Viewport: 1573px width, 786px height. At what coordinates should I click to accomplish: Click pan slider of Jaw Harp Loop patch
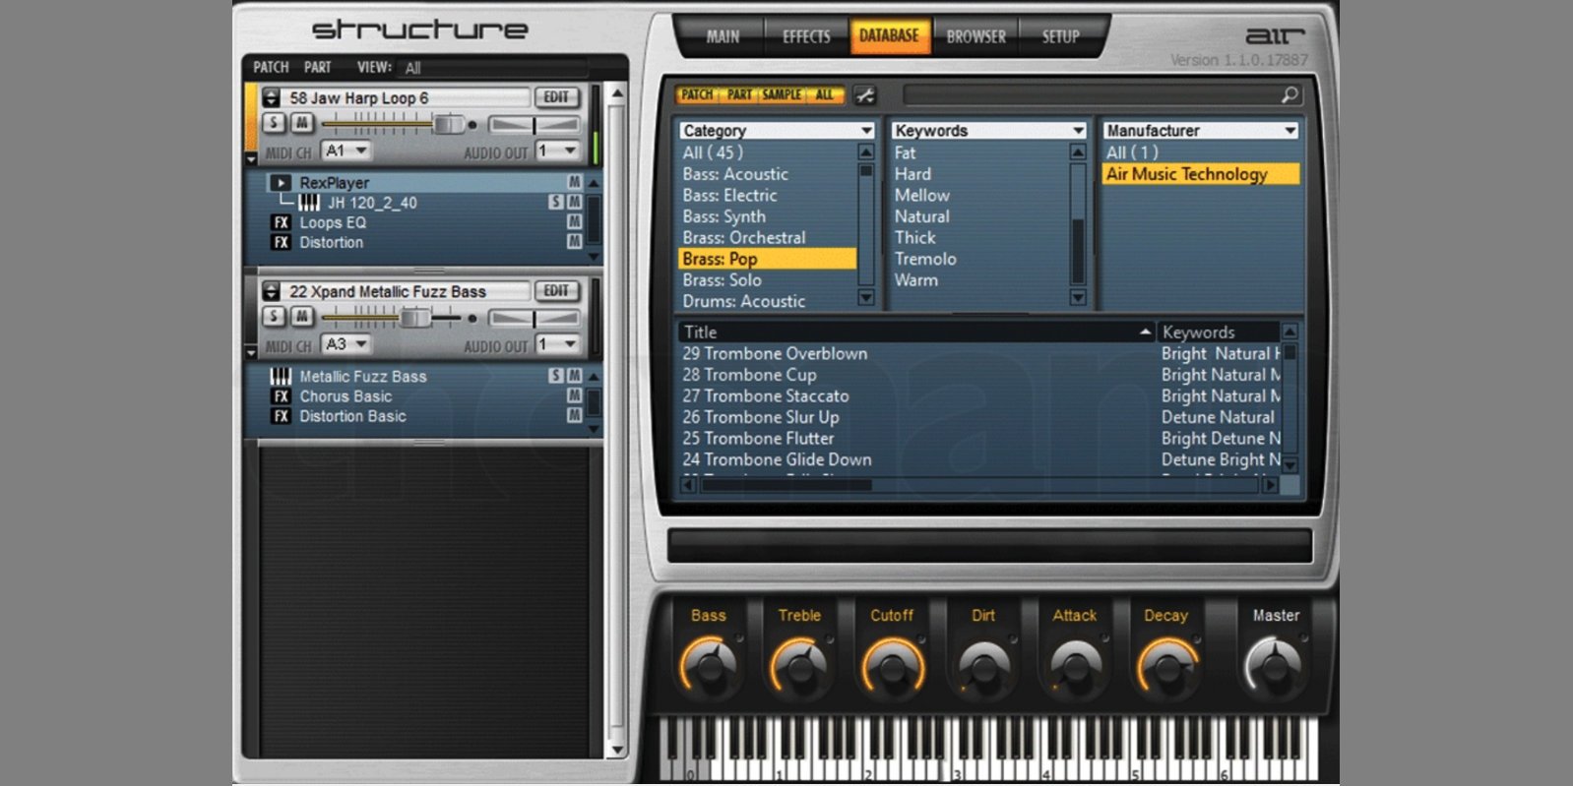coord(535,124)
